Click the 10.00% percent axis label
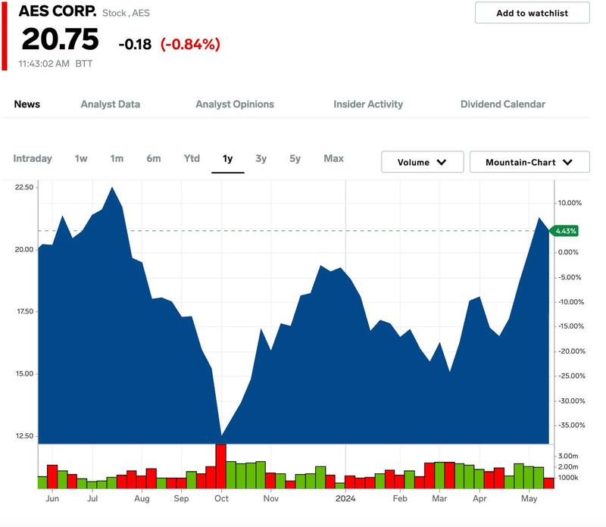 click(570, 203)
